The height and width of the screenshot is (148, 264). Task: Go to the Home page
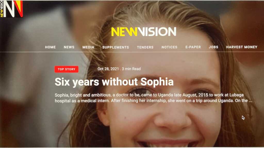50,47
